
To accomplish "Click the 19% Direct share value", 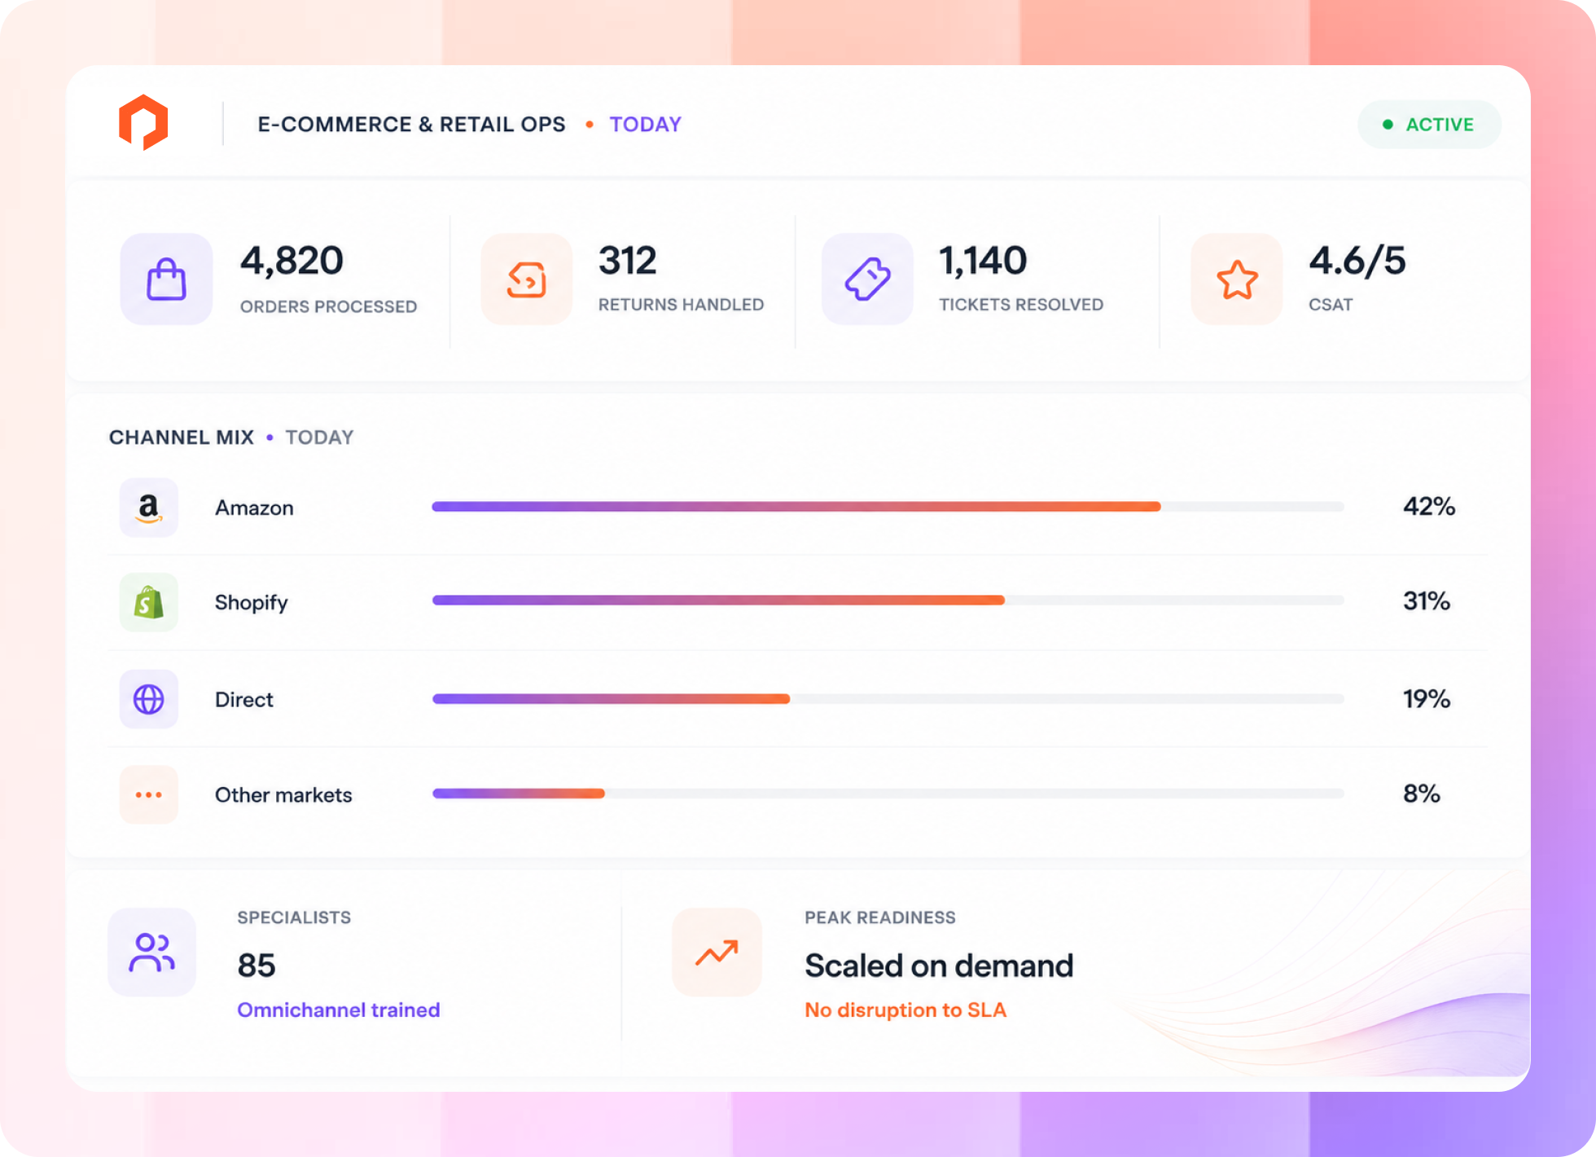I will [x=1427, y=698].
